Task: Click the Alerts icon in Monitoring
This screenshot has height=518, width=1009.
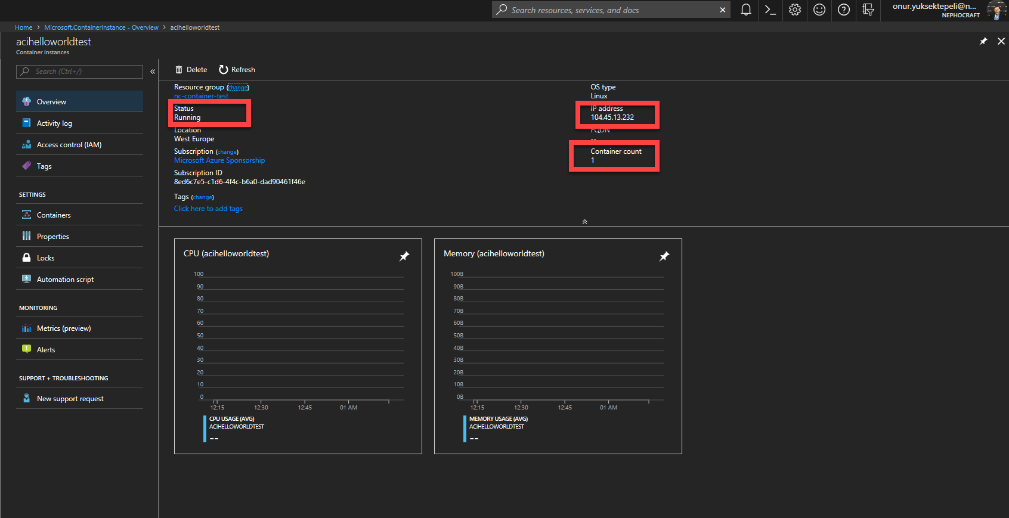Action: tap(26, 349)
